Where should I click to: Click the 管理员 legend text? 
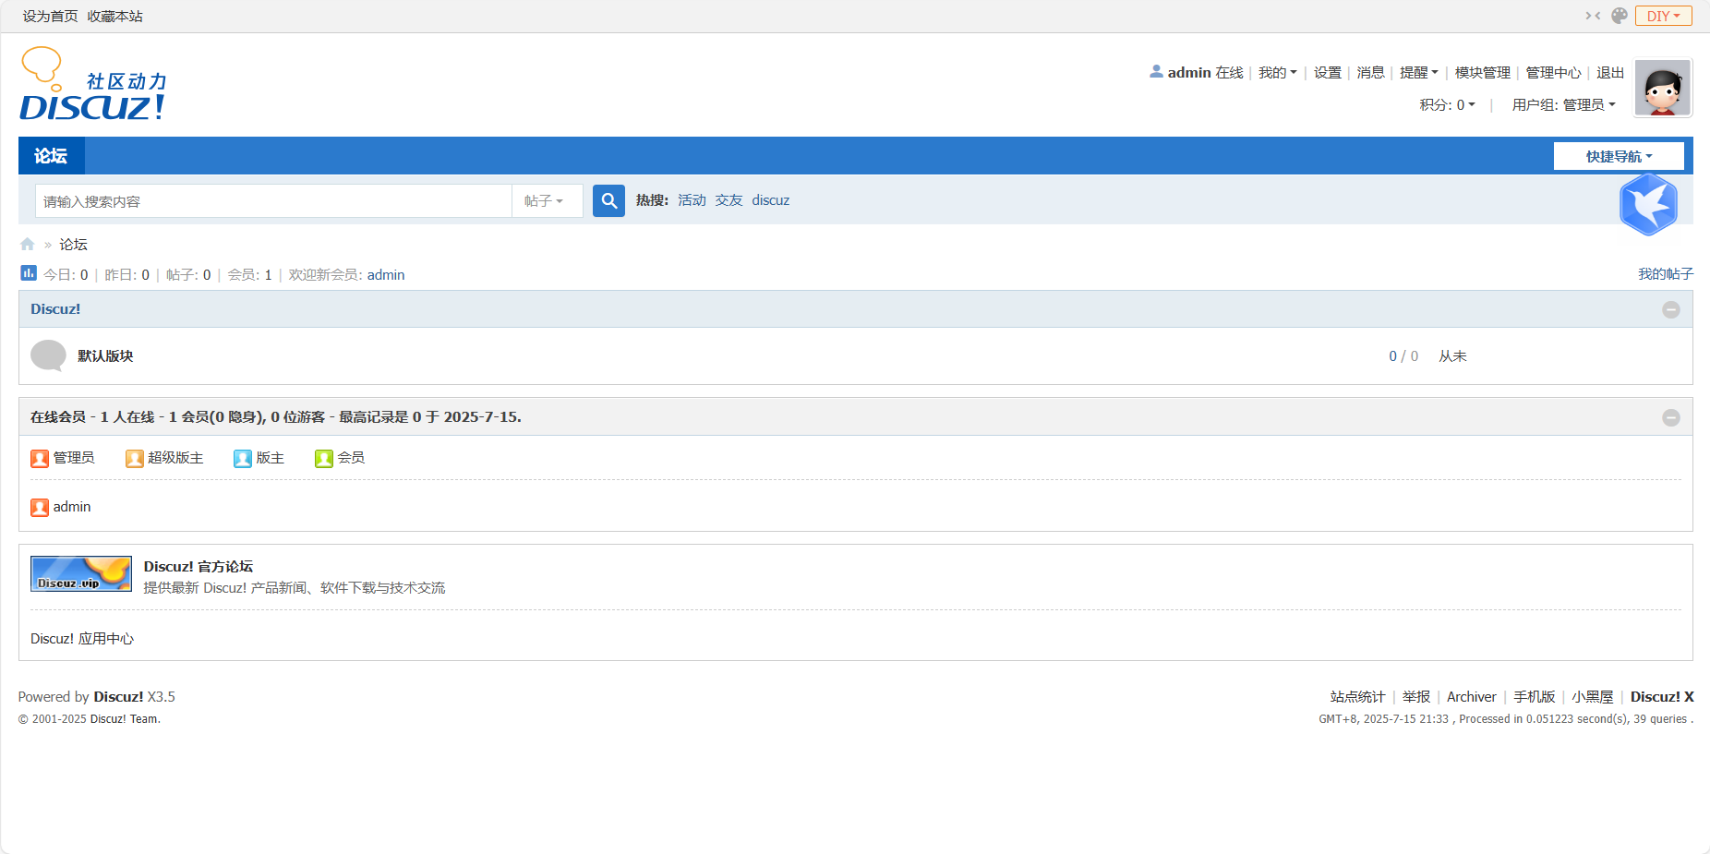74,458
